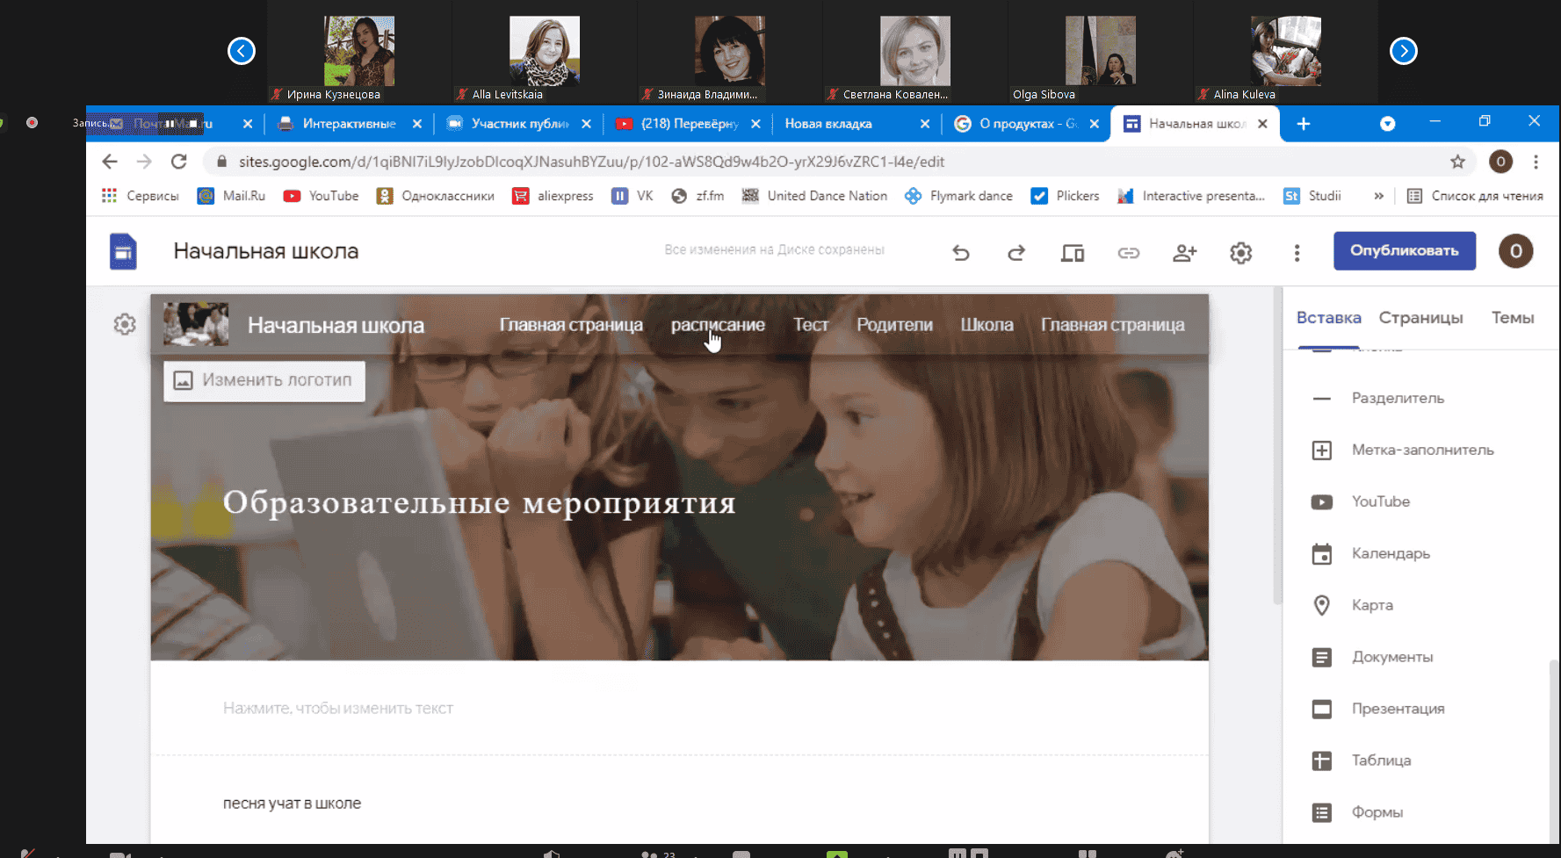
Task: Bookmark this page with star icon
Action: tap(1458, 162)
